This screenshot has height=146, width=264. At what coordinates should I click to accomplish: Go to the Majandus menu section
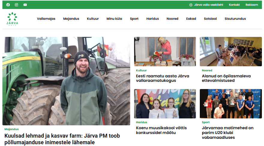[71, 19]
